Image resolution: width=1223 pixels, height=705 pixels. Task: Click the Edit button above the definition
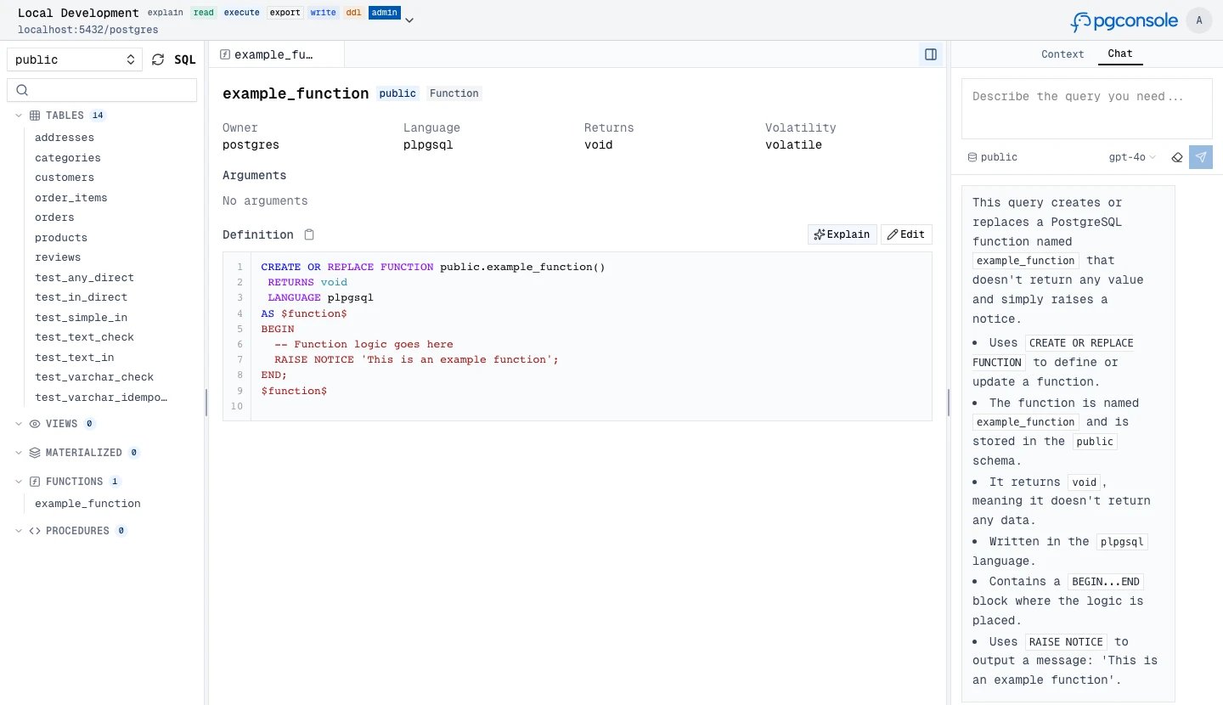point(906,234)
